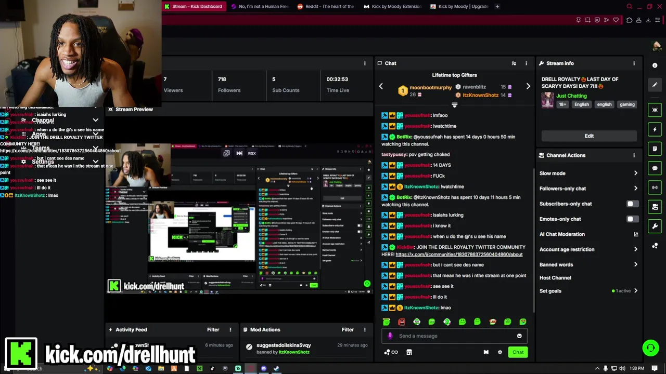Screen dimensions: 666x374
Task: Click ItzKnownShotz name in mod actions
Action: tap(293, 352)
